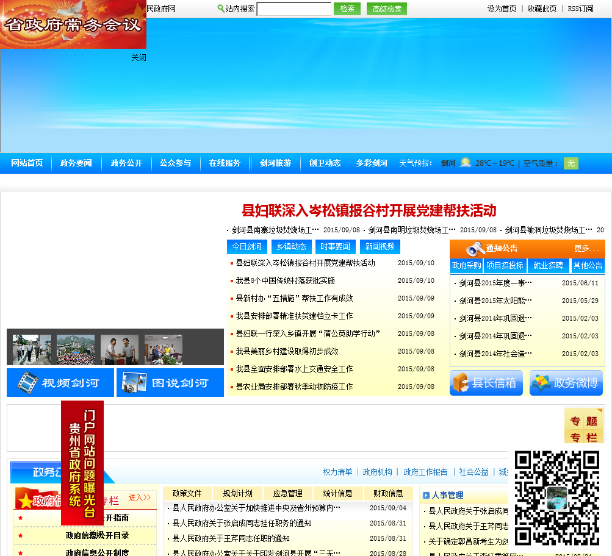Switch to 新闻视频 news tab

[380, 247]
